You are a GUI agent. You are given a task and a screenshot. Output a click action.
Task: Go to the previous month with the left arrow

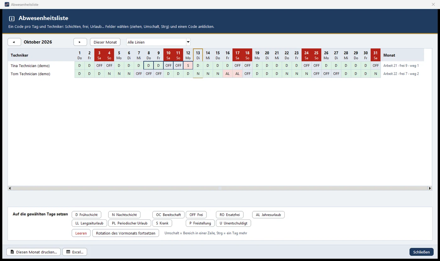pyautogui.click(x=14, y=42)
